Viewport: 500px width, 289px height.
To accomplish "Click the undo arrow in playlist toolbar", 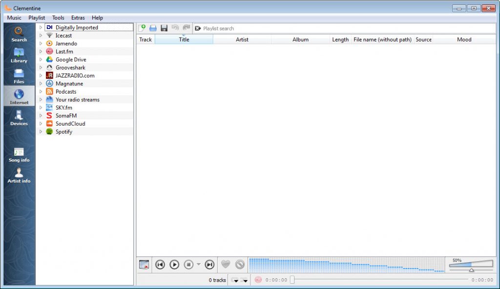I will point(175,28).
